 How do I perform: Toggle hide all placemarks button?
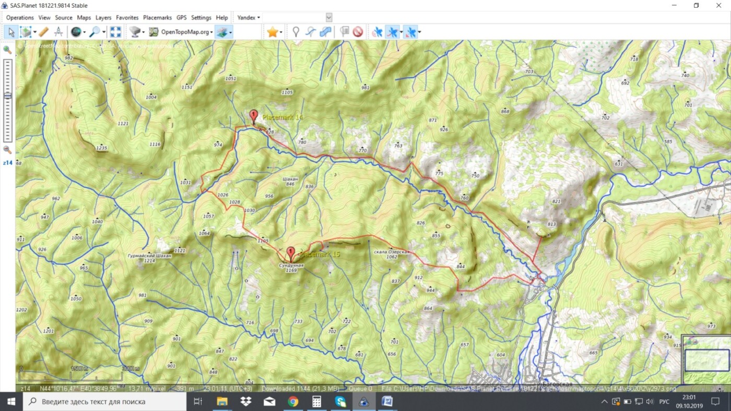point(358,32)
